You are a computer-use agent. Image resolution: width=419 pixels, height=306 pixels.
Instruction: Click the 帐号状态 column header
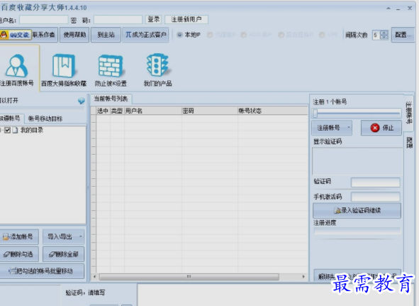272,111
